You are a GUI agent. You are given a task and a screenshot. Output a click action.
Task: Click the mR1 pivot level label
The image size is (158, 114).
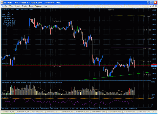(147, 39)
